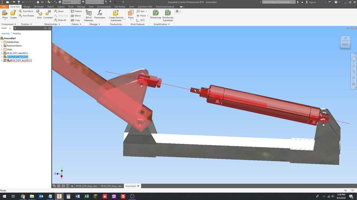This screenshot has height=200, width=357.
Task: Open the Bill of Materials
Action: tap(89, 16)
